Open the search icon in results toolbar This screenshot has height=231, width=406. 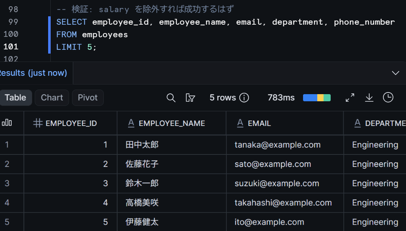pyautogui.click(x=171, y=98)
